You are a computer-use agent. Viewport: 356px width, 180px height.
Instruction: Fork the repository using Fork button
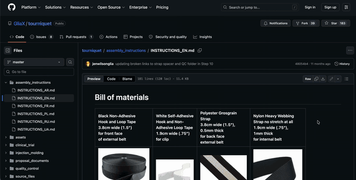(x=306, y=23)
